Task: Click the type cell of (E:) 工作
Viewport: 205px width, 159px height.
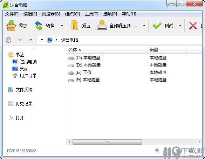Action: click(158, 72)
